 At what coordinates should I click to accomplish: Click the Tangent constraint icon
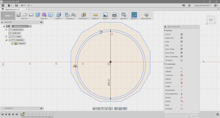[x=182, y=98]
